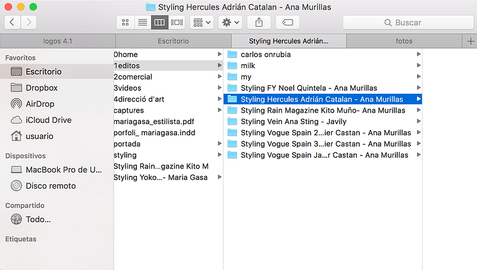The image size is (477, 270).
Task: Open Dropbox from the sidebar
Action: (42, 88)
